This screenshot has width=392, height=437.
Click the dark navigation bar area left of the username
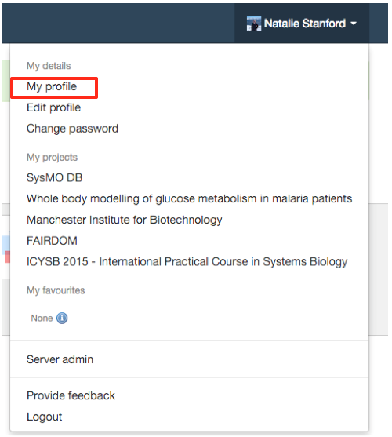click(118, 24)
